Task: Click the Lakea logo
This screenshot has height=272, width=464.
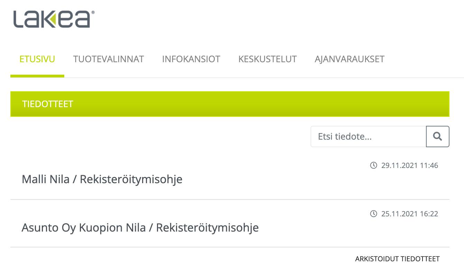Action: tap(54, 19)
